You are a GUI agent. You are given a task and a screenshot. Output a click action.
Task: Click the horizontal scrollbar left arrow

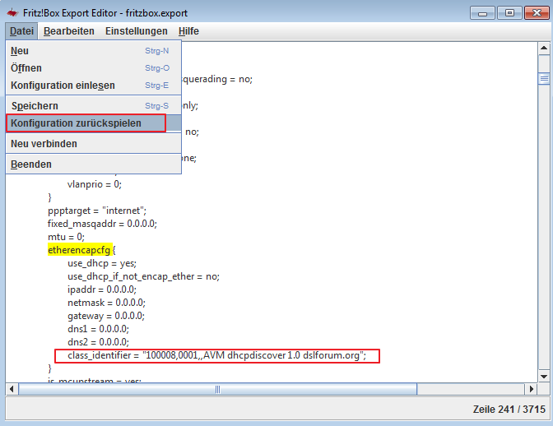[12, 388]
